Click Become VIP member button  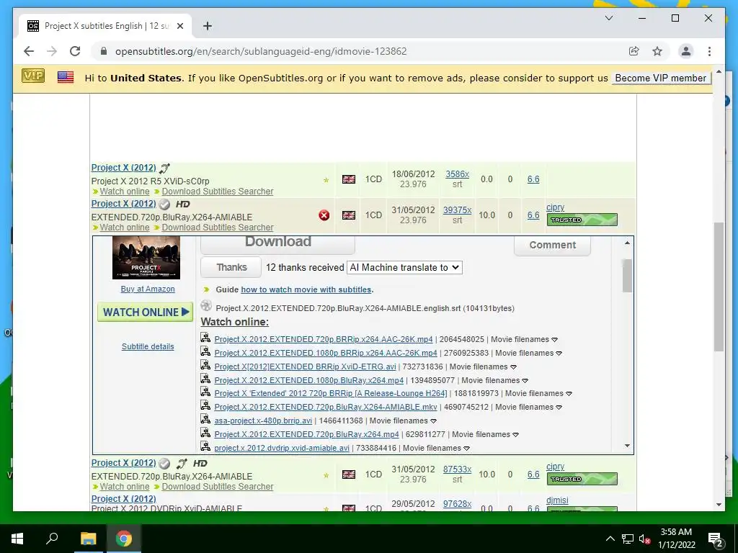pos(660,78)
